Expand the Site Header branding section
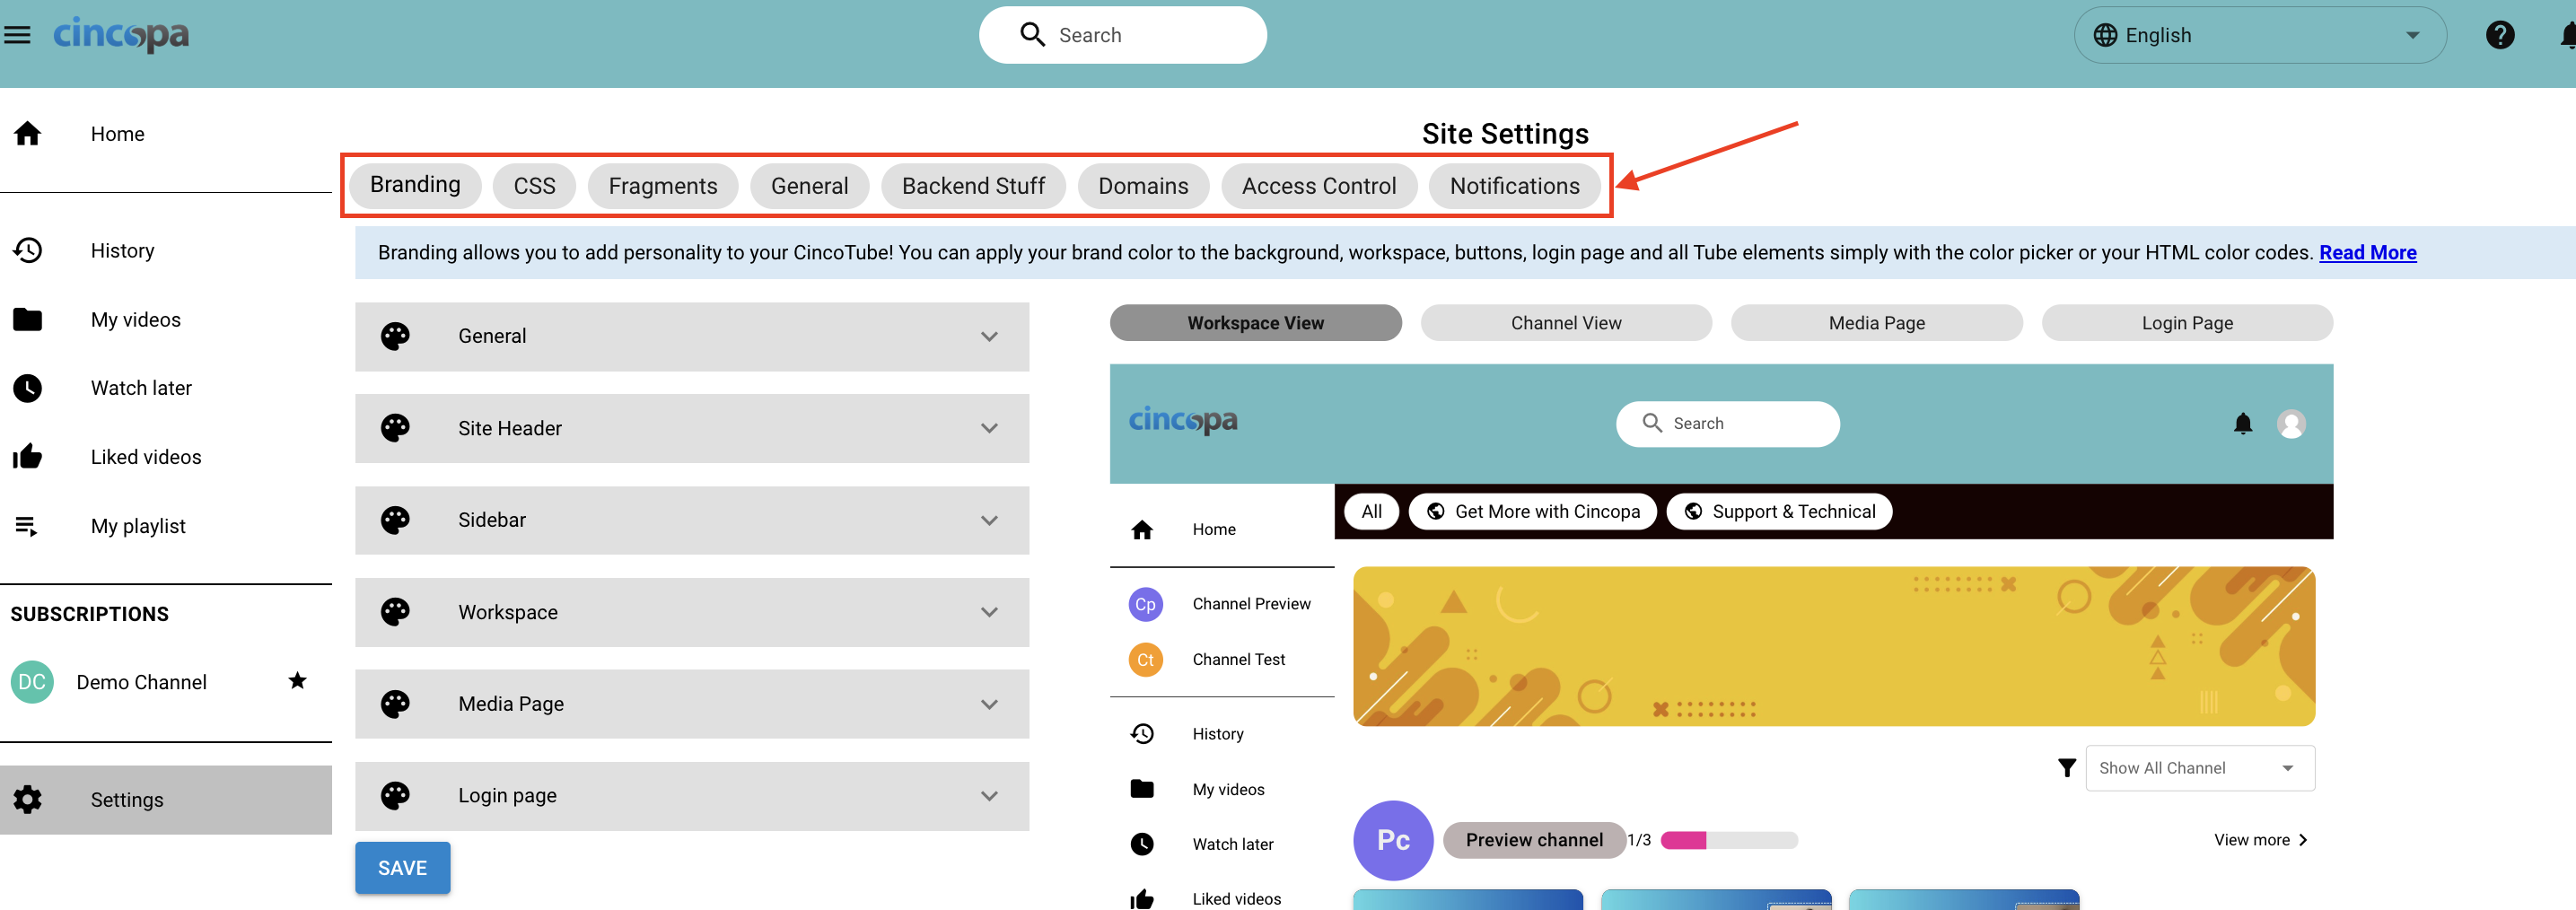 (691, 428)
